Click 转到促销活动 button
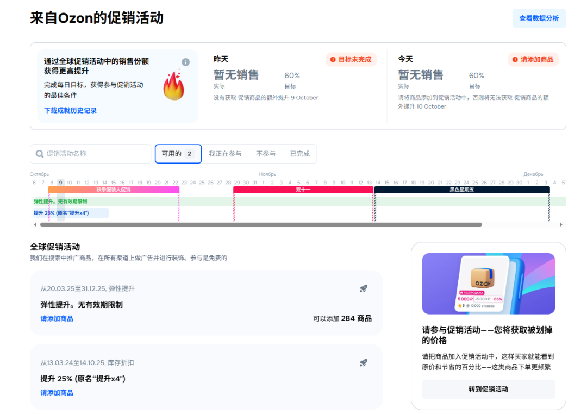Screen dimensions: 587x414 488,390
